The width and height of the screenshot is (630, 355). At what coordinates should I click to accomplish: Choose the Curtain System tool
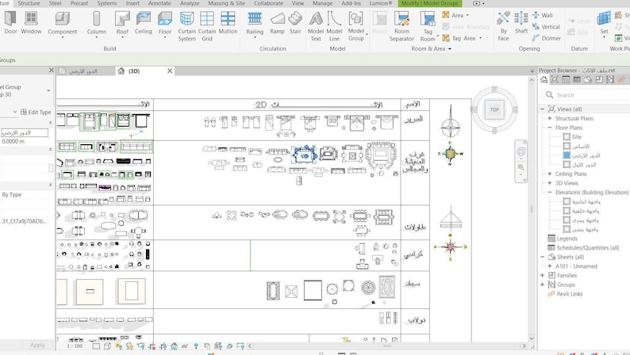pyautogui.click(x=186, y=26)
